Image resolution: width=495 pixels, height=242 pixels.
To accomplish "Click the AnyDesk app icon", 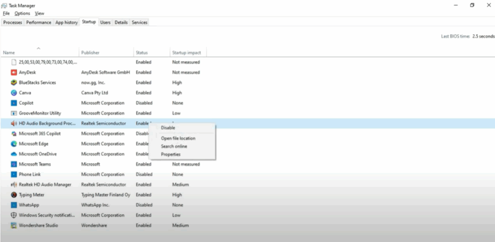I will (x=14, y=72).
